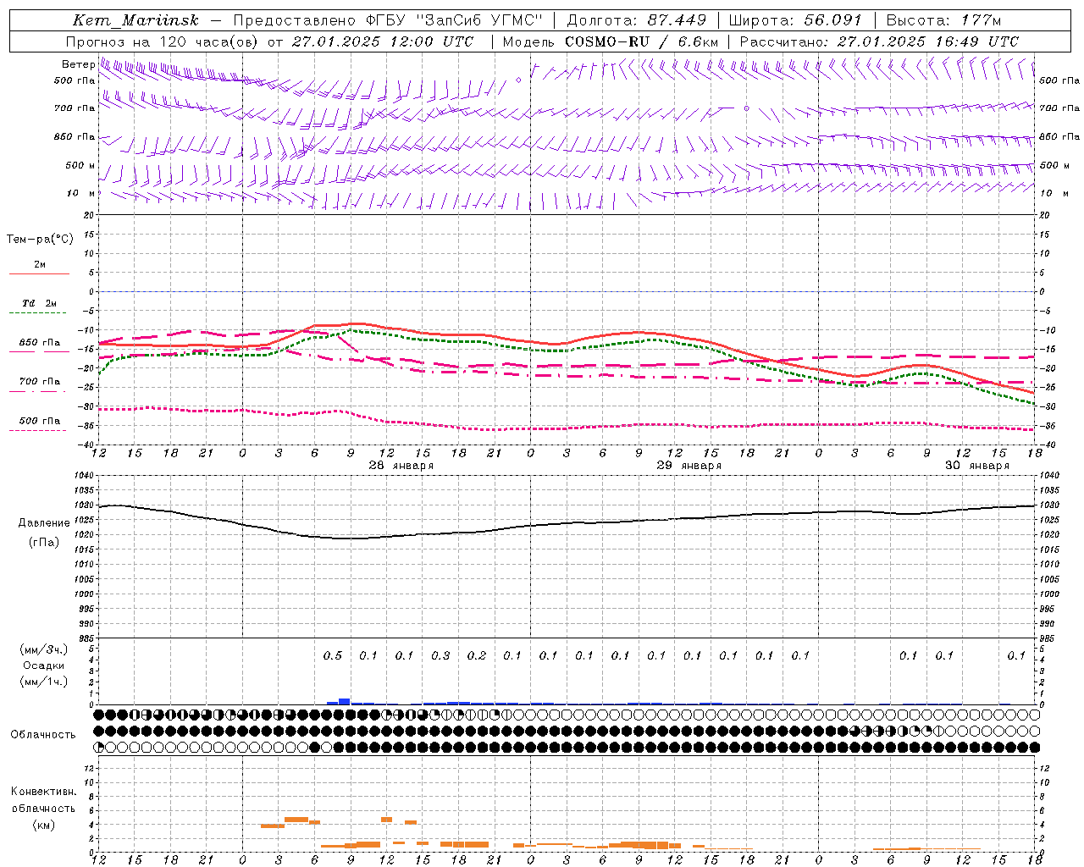Click the '(мм/3ч.)' precipitation unit label
The width and height of the screenshot is (1084, 867).
(44, 649)
